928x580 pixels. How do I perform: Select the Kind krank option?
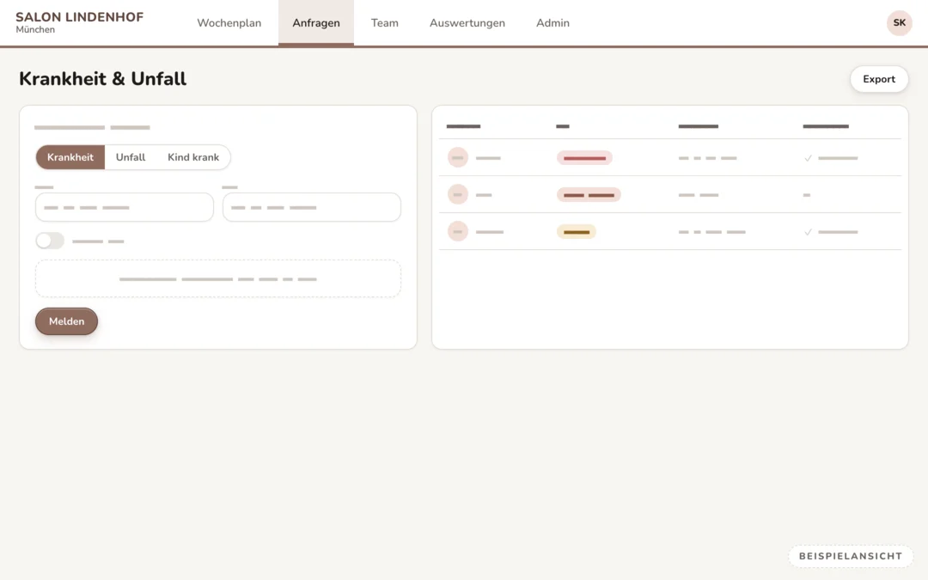193,157
